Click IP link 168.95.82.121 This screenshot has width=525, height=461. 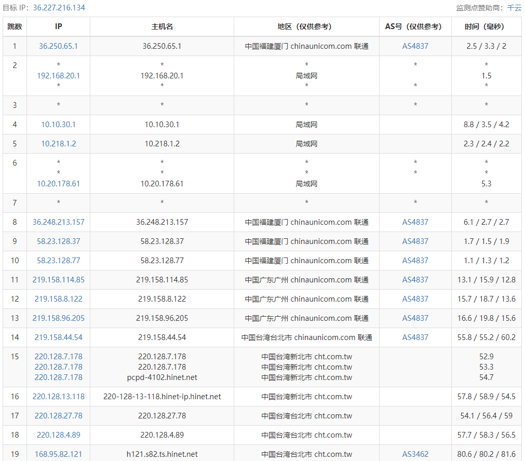pyautogui.click(x=58, y=454)
